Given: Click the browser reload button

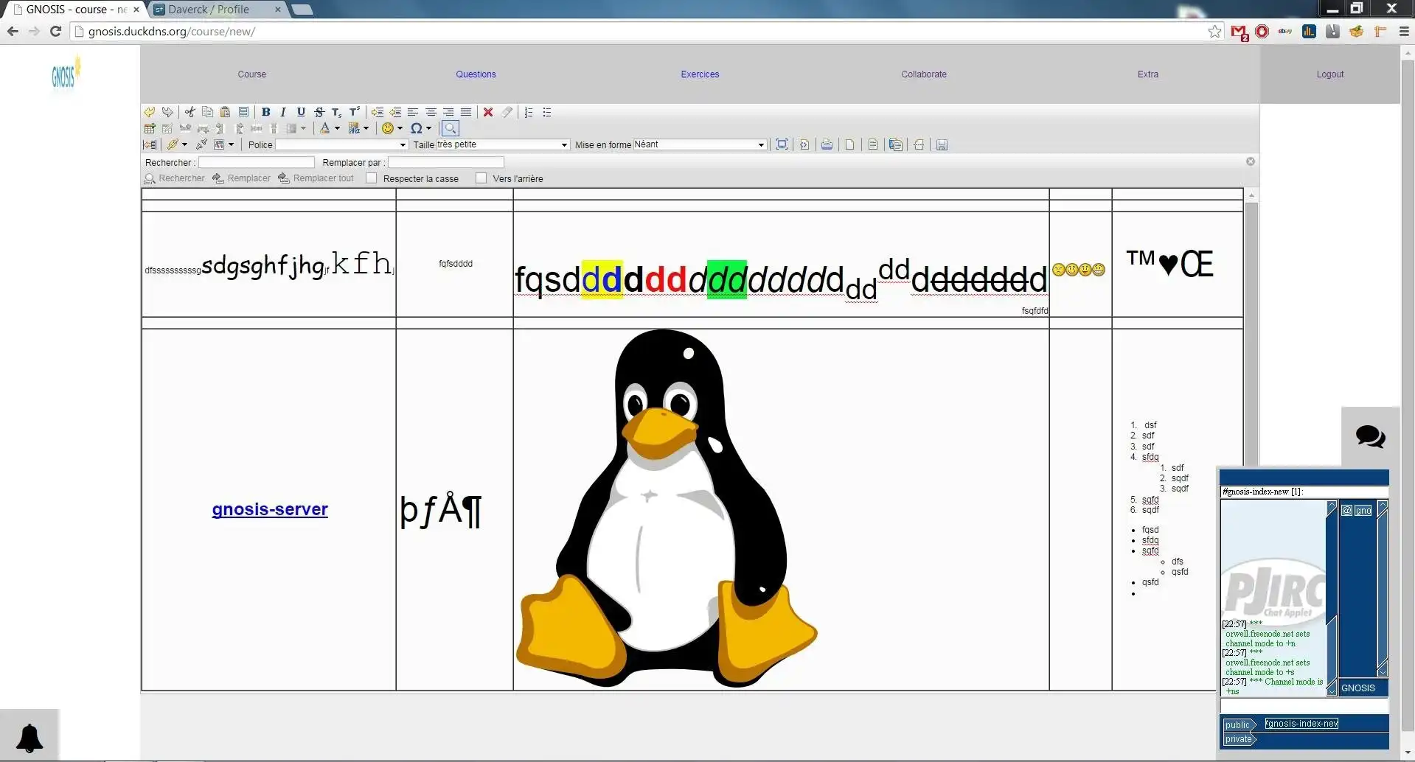Looking at the screenshot, I should tap(55, 31).
